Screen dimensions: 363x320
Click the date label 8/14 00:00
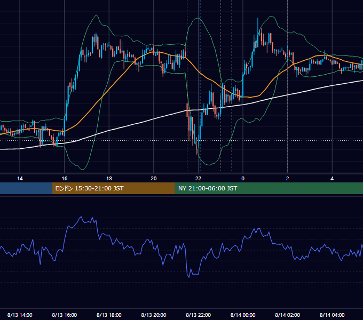[x=243, y=315]
